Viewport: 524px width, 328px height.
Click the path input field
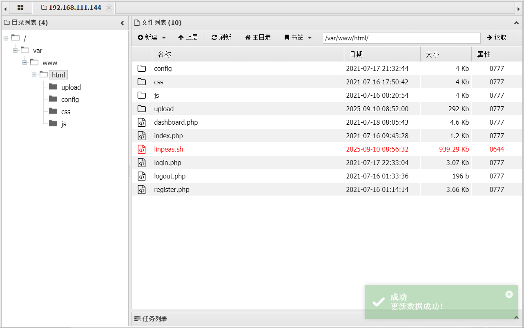(x=401, y=38)
